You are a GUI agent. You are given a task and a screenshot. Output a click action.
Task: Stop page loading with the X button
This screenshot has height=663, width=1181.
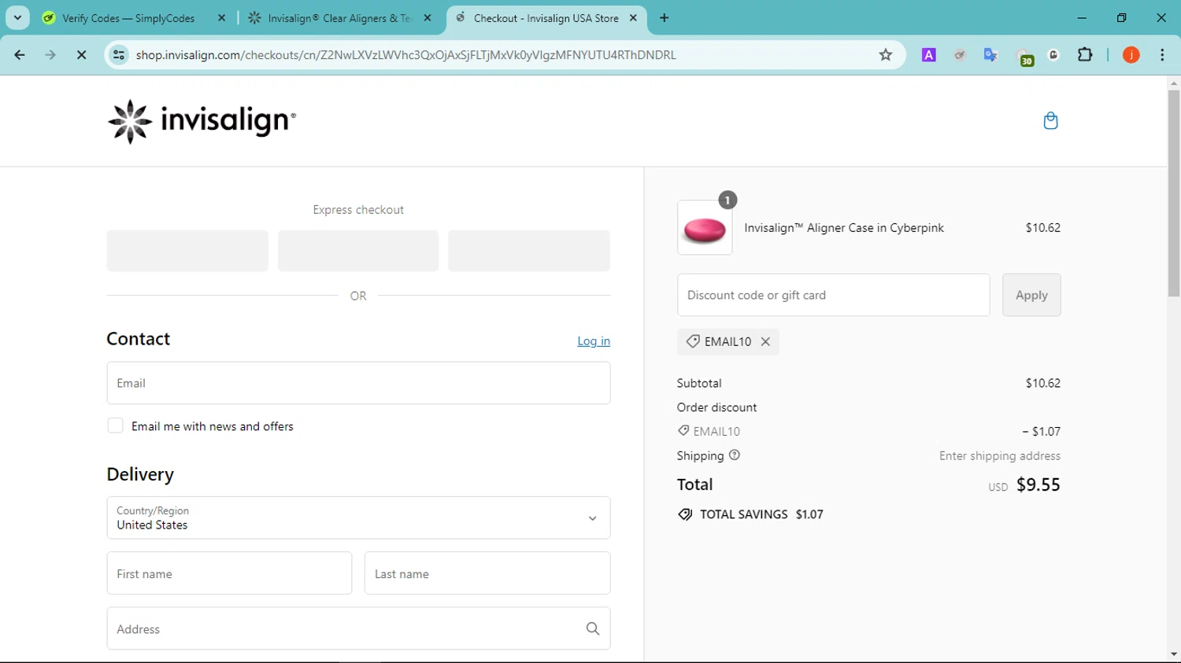coord(81,55)
